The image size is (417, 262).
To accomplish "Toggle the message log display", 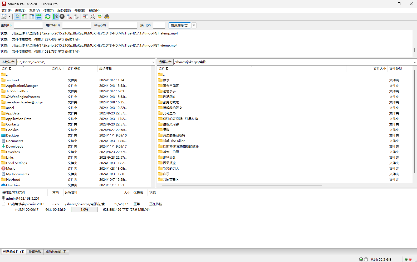I will click(x=17, y=17).
